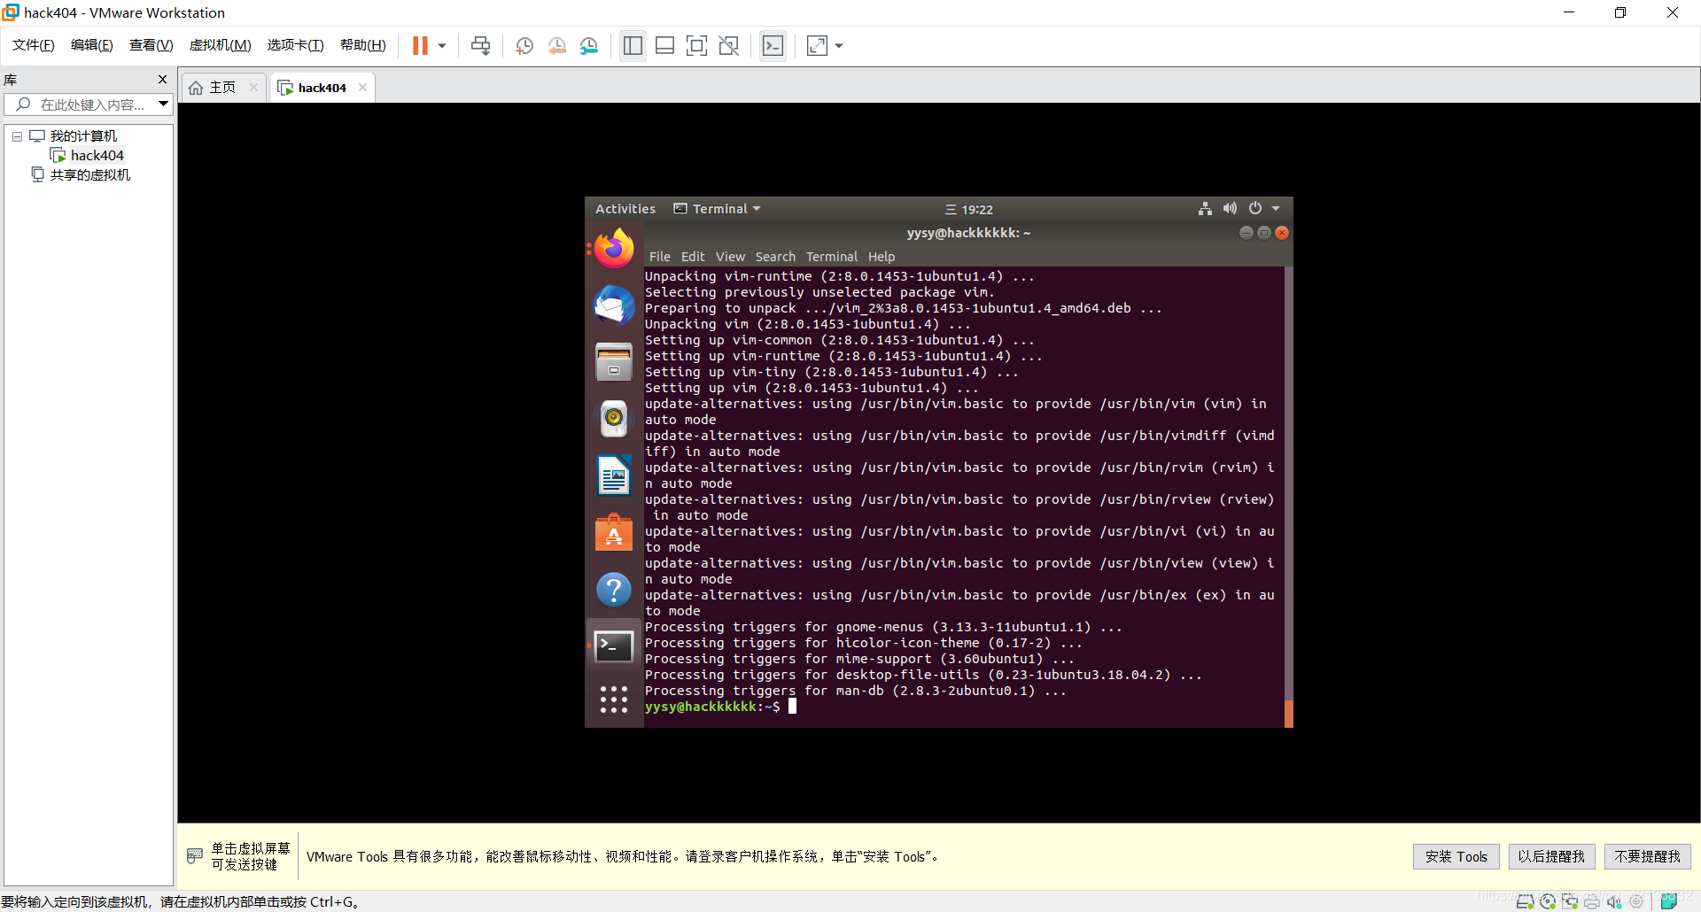Toggle the console view button
The width and height of the screenshot is (1701, 912).
pyautogui.click(x=773, y=46)
